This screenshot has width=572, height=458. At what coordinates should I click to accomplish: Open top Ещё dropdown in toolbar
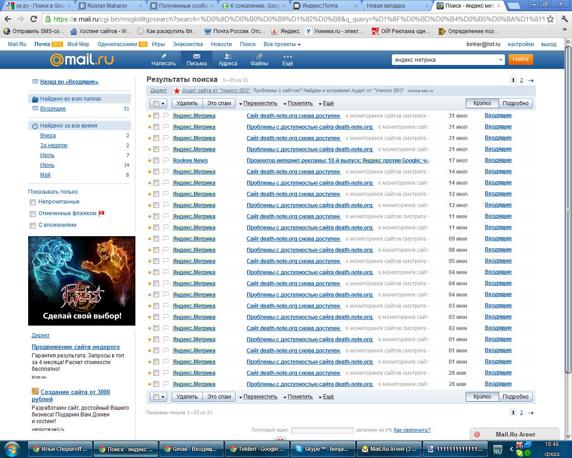pos(326,103)
